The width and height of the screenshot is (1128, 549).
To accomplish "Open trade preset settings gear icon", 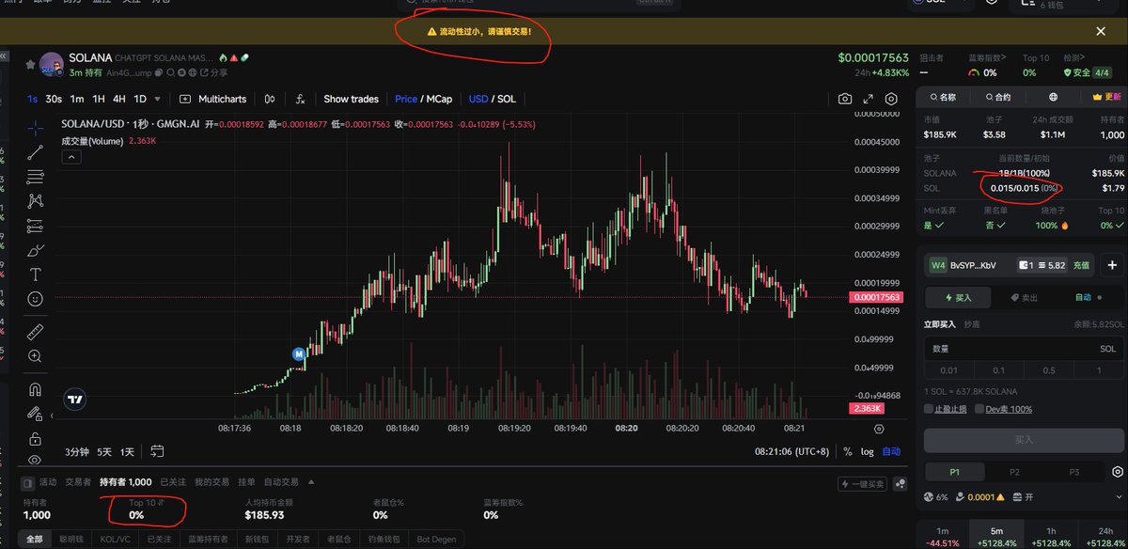I will (1116, 471).
